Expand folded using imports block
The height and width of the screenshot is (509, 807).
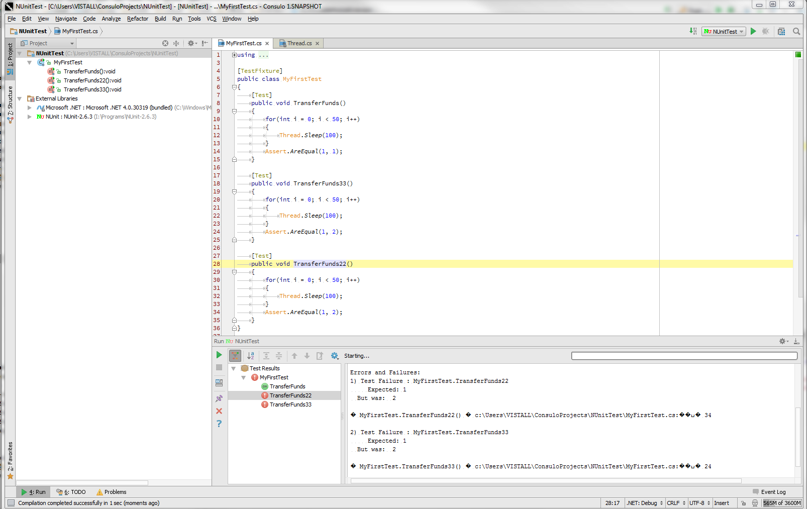pyautogui.click(x=234, y=55)
